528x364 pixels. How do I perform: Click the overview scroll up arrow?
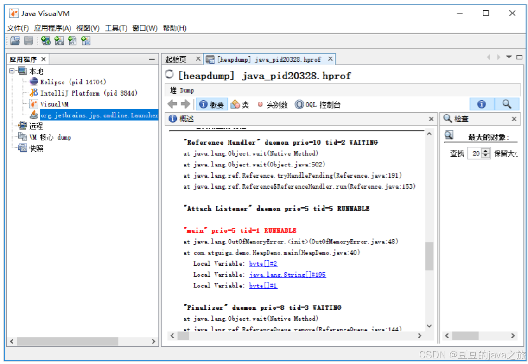point(429,134)
